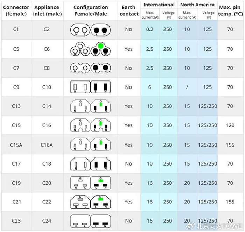Select the C21/C22 connector configuration diagram
This screenshot has width=245, height=232.
[91, 202]
